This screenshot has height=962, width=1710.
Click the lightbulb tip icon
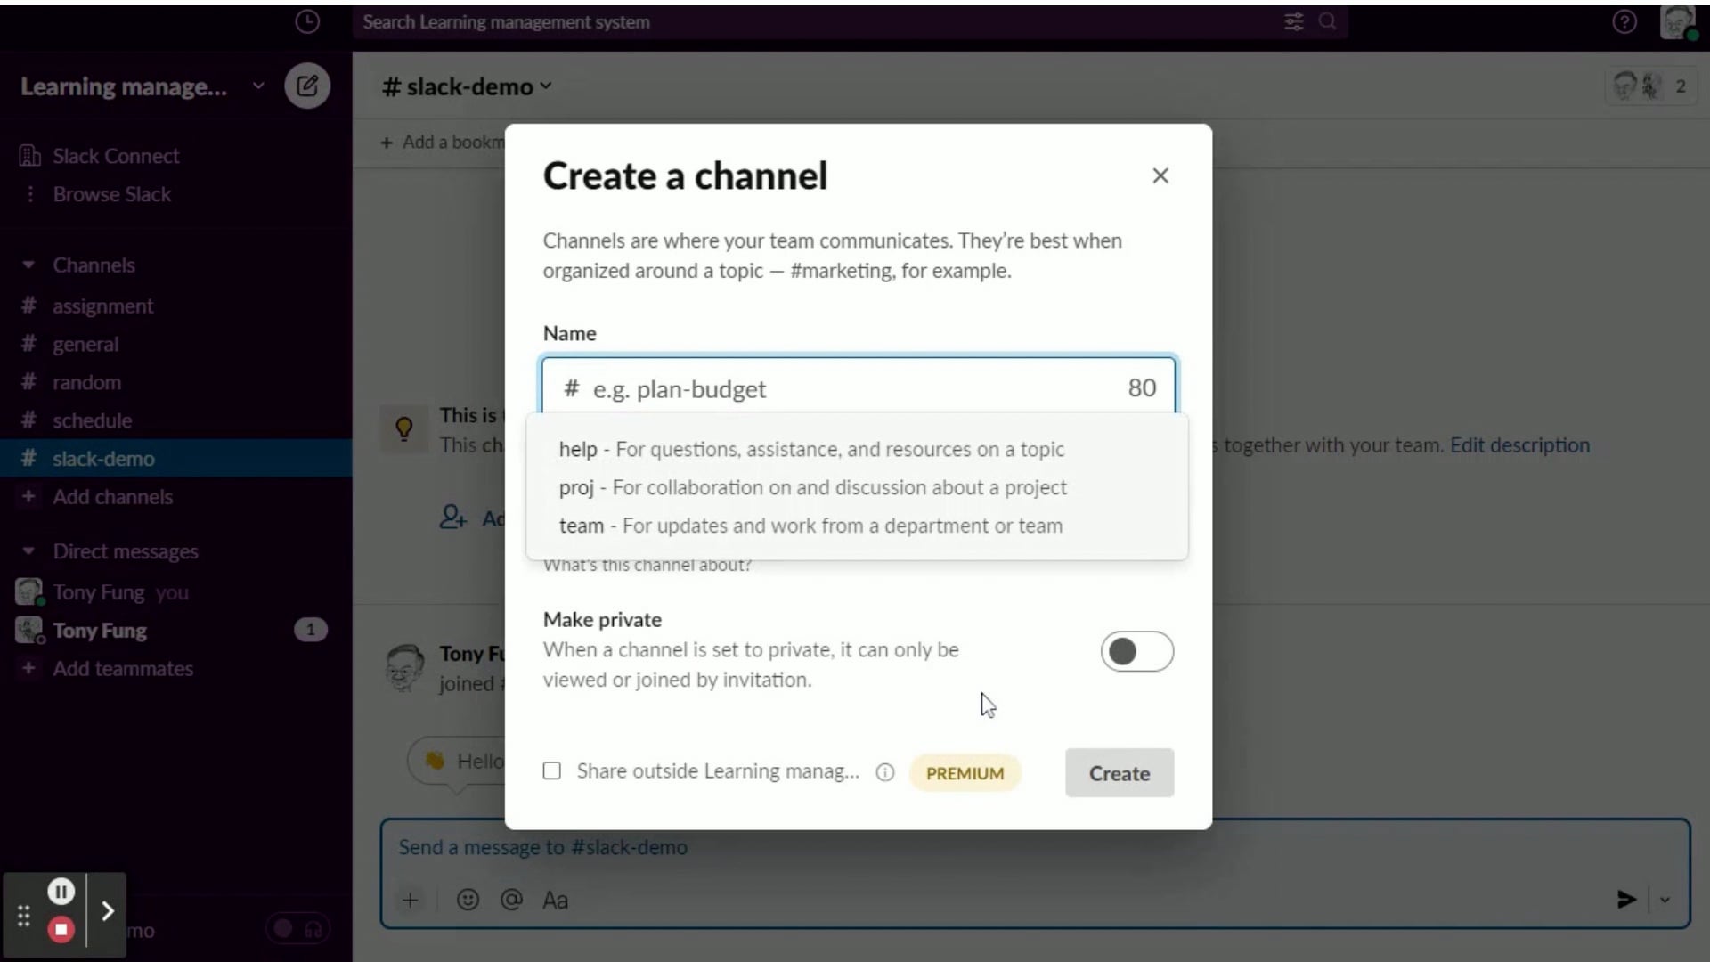click(404, 429)
